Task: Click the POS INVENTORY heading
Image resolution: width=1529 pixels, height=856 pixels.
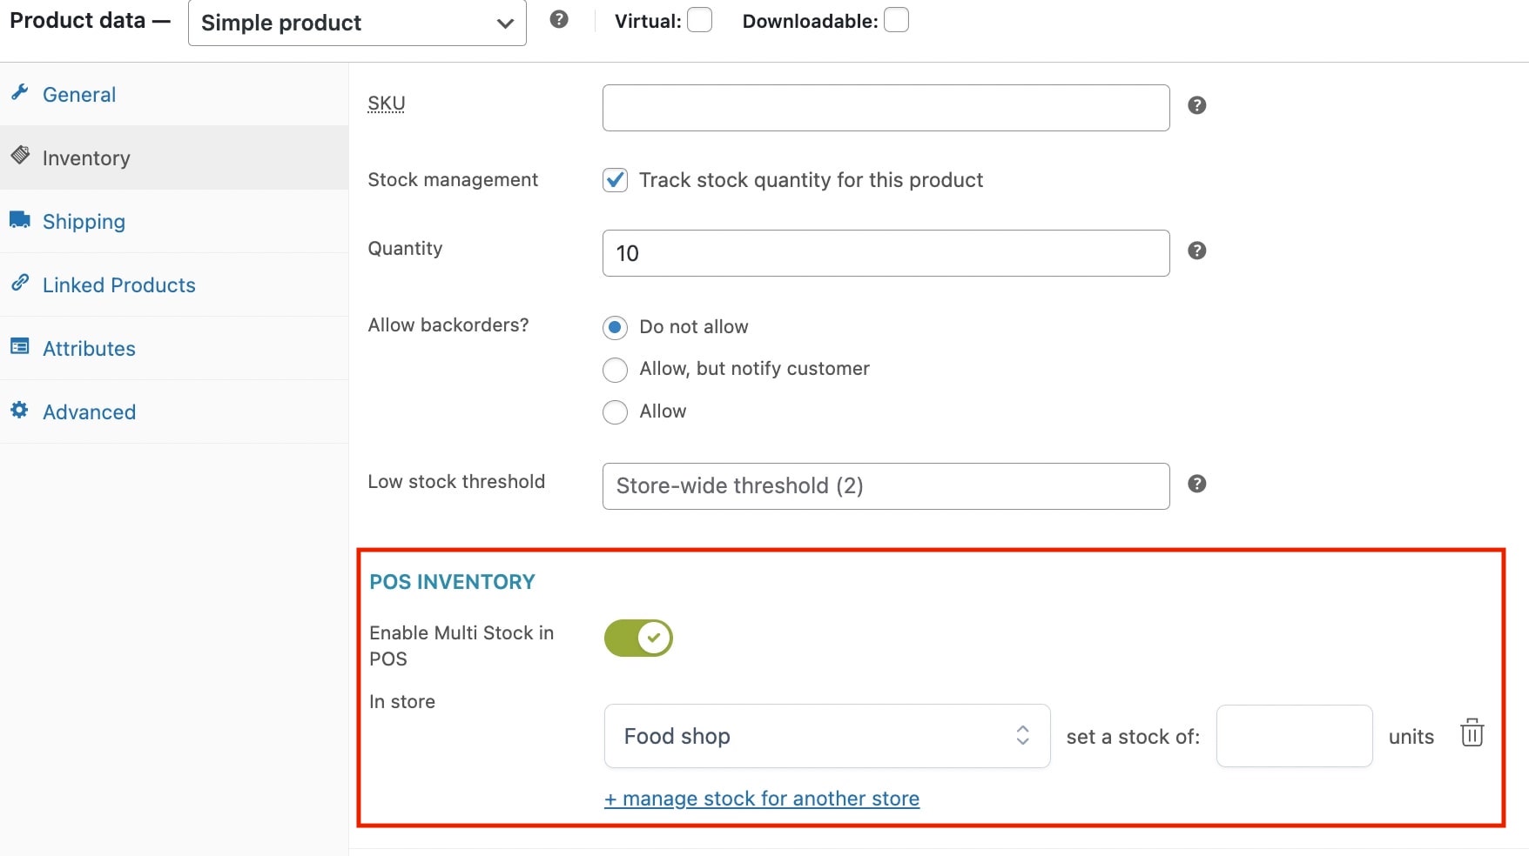Action: click(x=452, y=582)
